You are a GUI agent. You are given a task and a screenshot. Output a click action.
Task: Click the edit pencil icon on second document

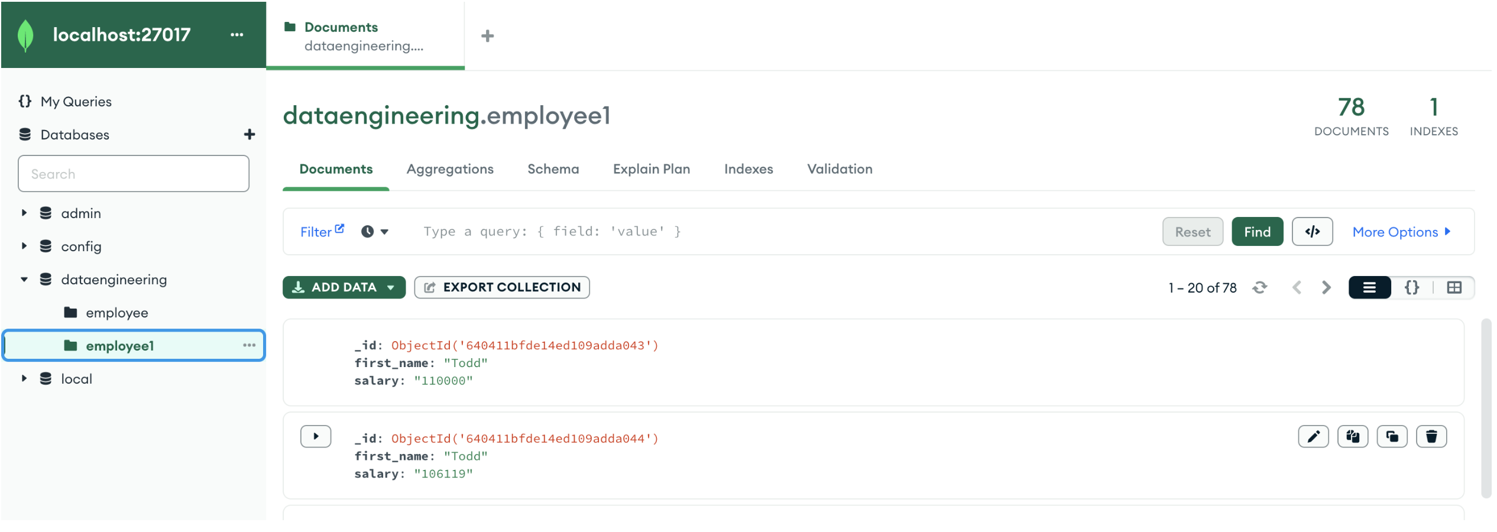[1313, 437]
